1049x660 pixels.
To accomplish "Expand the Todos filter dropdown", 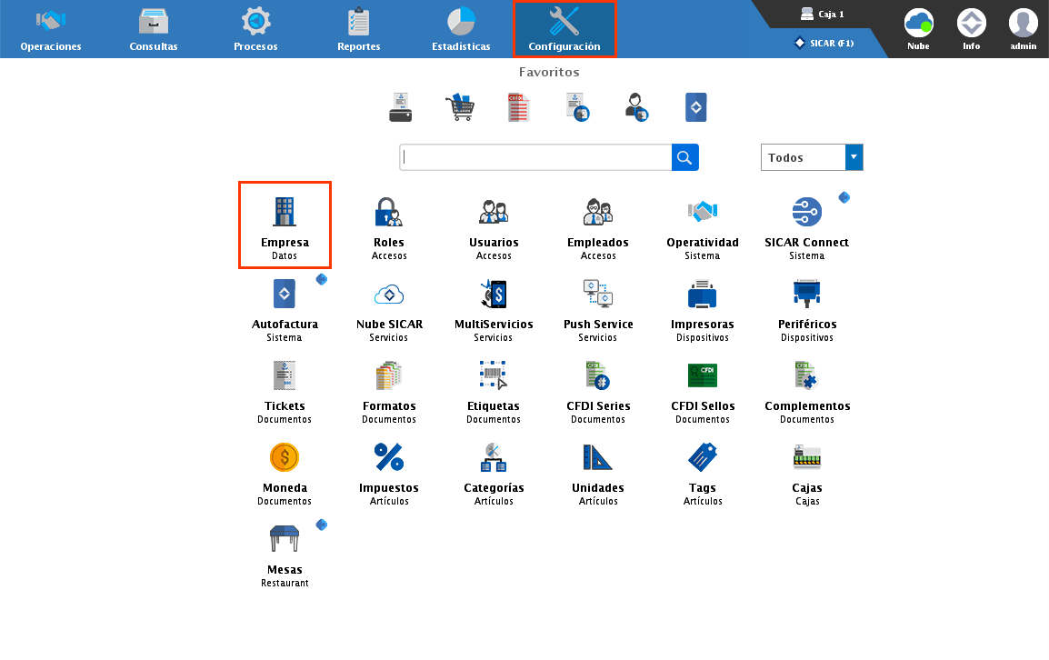I will pos(853,157).
